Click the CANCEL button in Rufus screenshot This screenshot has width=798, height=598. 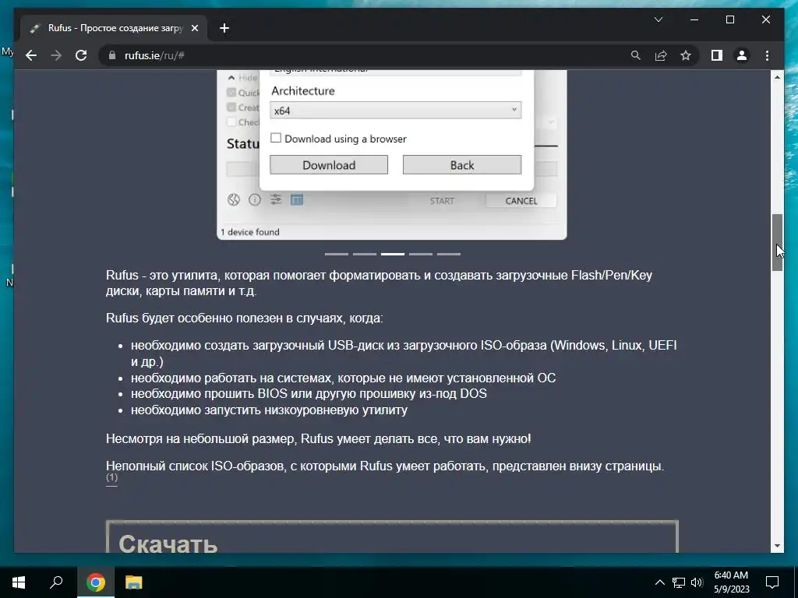[521, 201]
